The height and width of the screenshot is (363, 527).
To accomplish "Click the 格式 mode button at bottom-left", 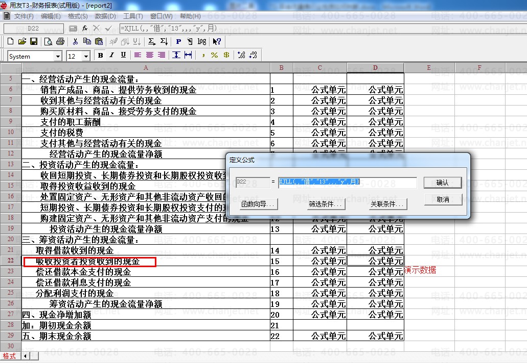I will pyautogui.click(x=10, y=356).
